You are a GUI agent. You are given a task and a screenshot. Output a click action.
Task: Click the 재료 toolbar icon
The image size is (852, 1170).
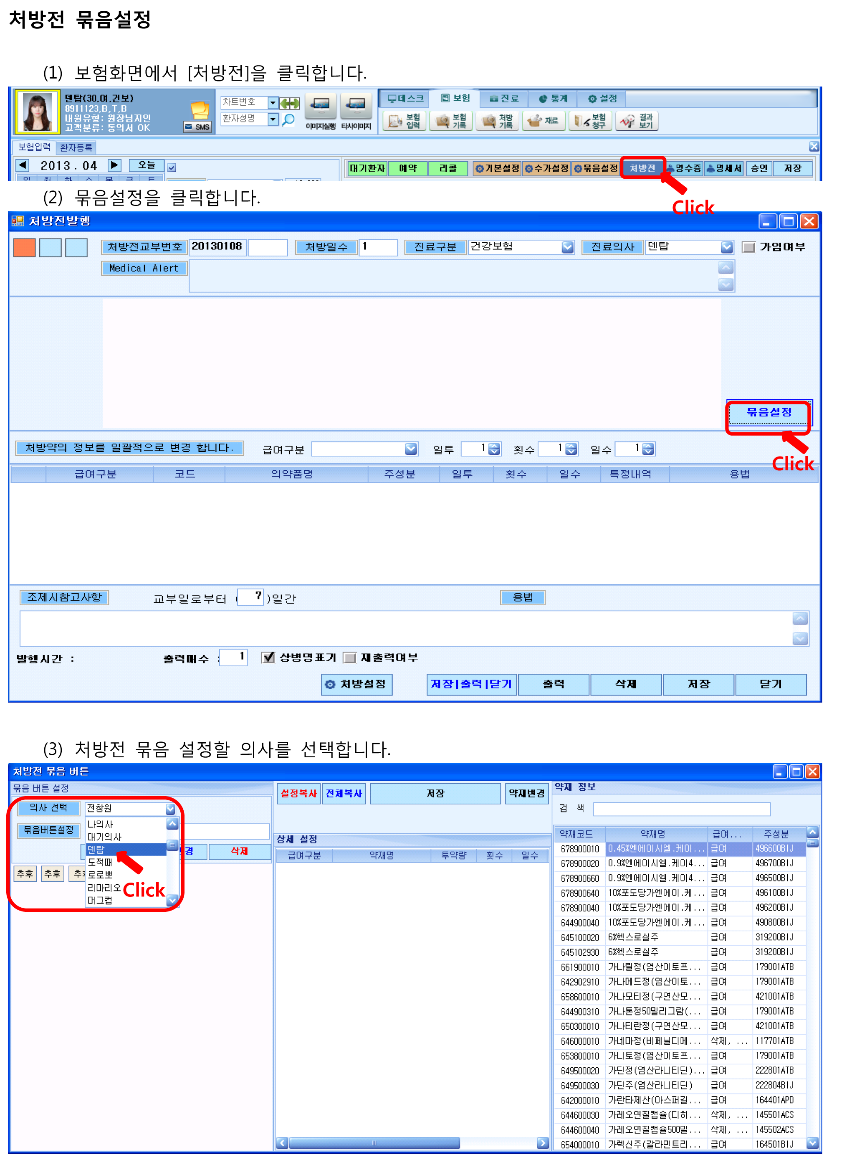click(544, 121)
